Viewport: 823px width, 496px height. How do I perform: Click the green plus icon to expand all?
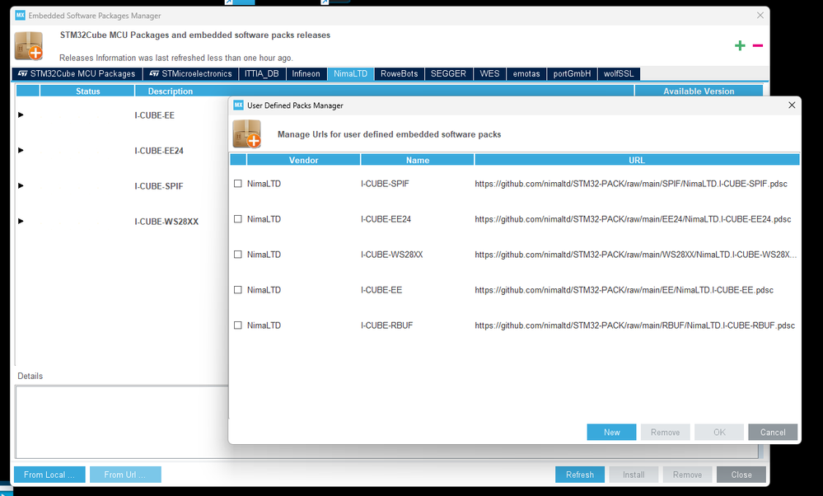click(740, 45)
